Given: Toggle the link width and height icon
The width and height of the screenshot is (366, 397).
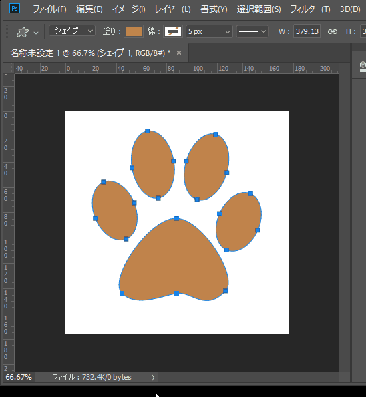Looking at the screenshot, I should click(x=333, y=31).
